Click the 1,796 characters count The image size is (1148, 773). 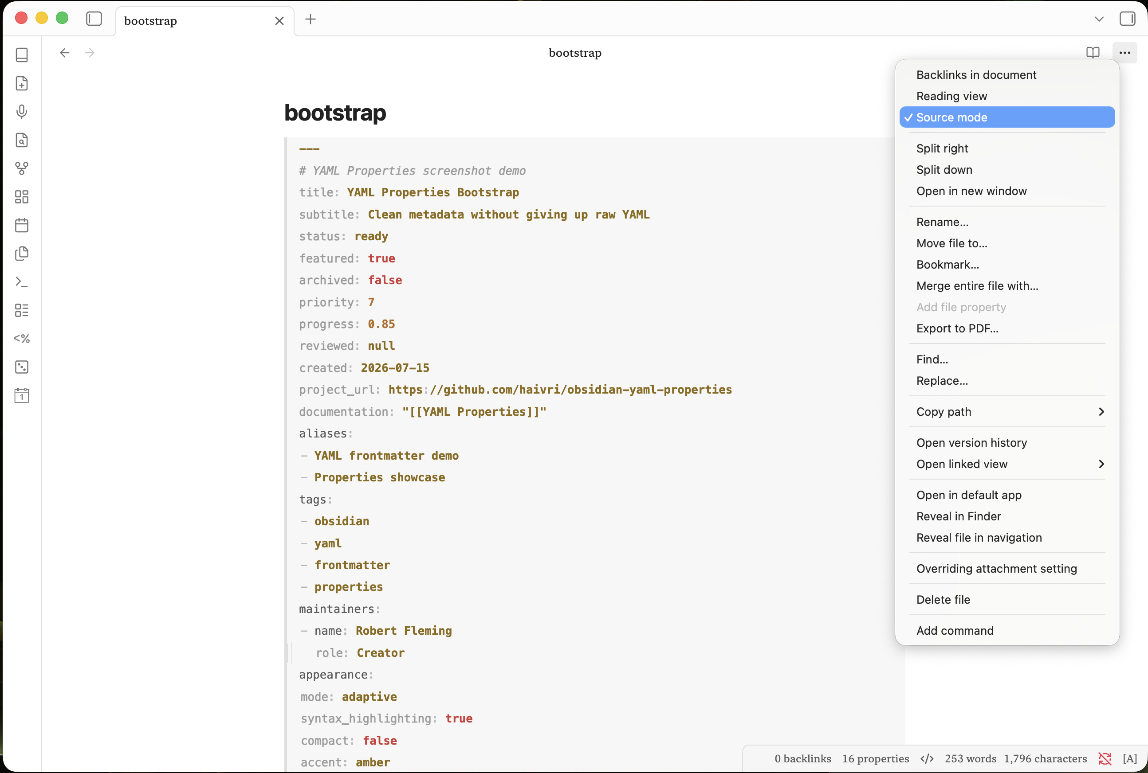click(1045, 758)
